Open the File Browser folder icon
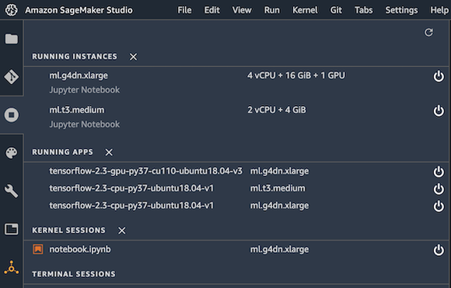 pyautogui.click(x=11, y=39)
